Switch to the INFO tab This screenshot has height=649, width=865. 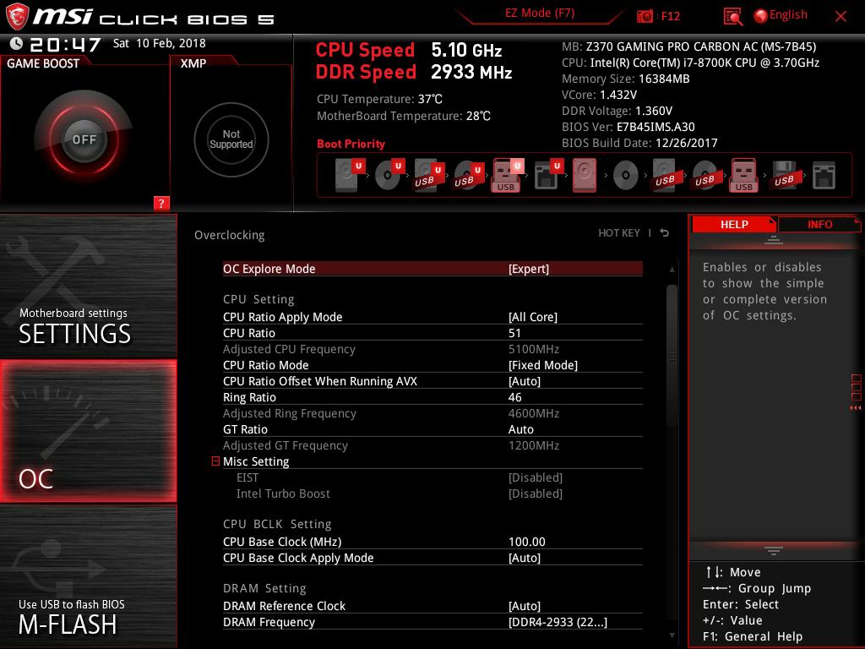pos(819,224)
